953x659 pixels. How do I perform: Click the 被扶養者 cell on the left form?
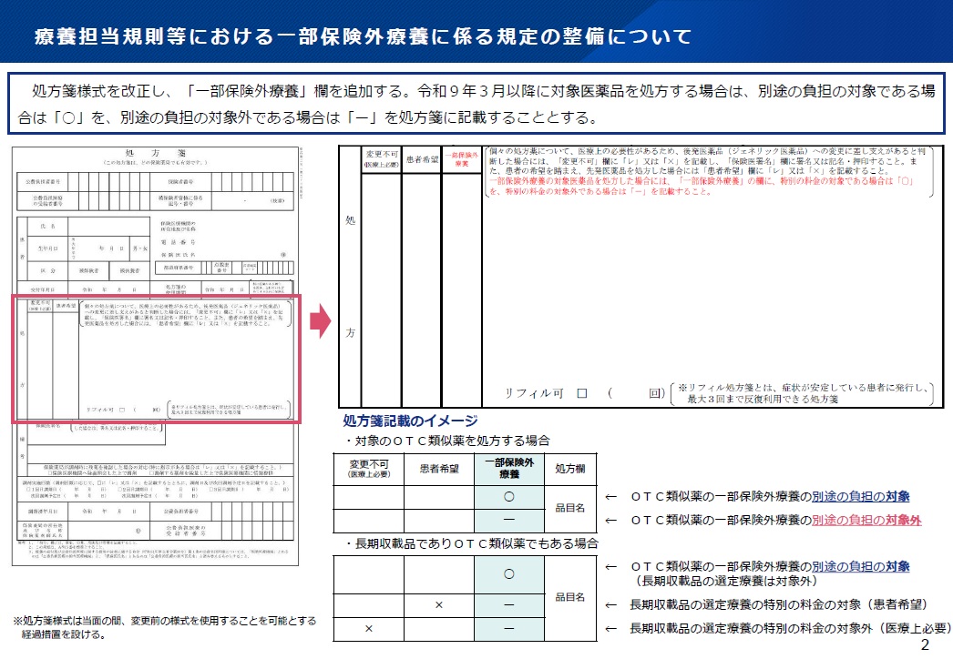[x=128, y=270]
